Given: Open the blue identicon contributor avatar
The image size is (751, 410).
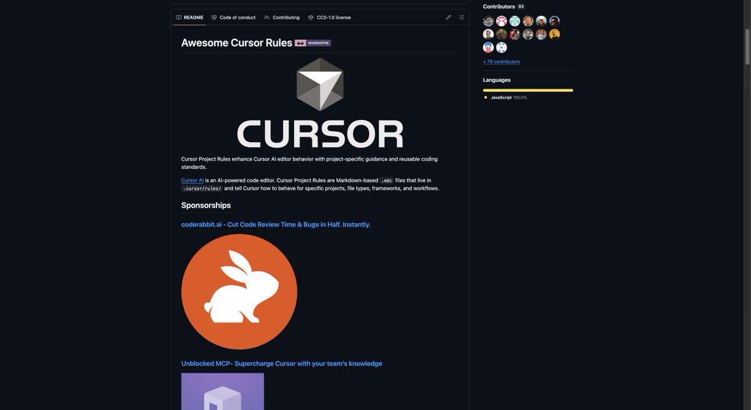Looking at the screenshot, I should 502,47.
